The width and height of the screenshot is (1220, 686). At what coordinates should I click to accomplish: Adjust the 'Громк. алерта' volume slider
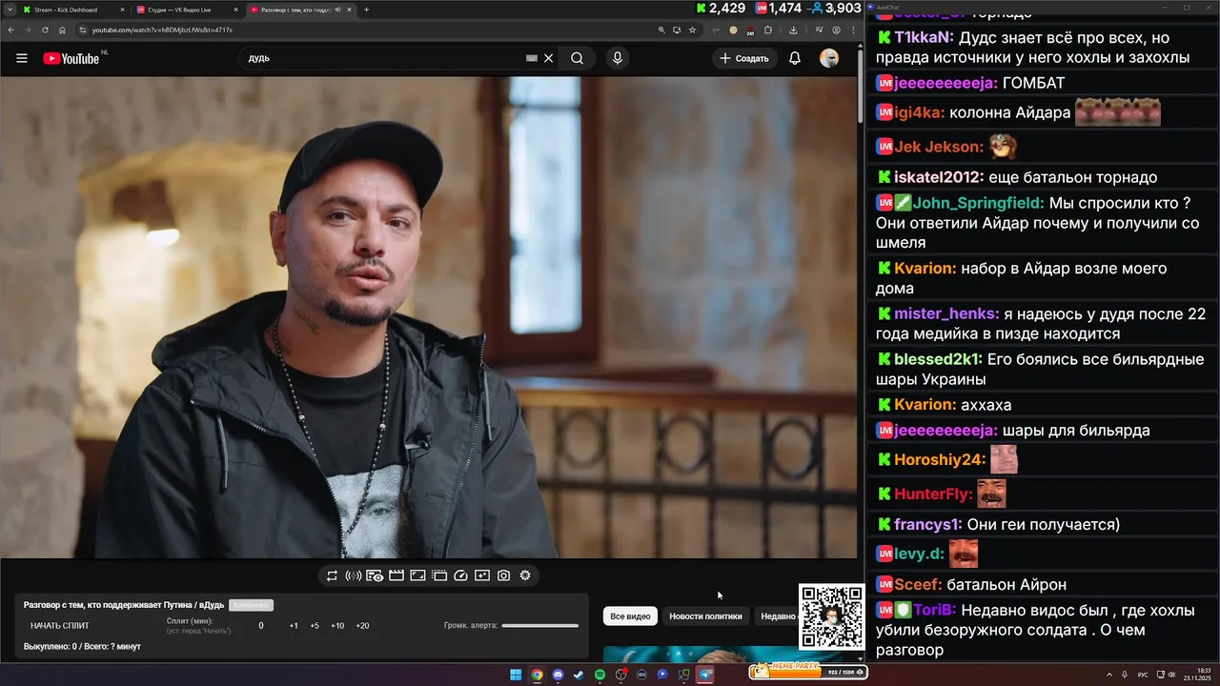pos(540,626)
